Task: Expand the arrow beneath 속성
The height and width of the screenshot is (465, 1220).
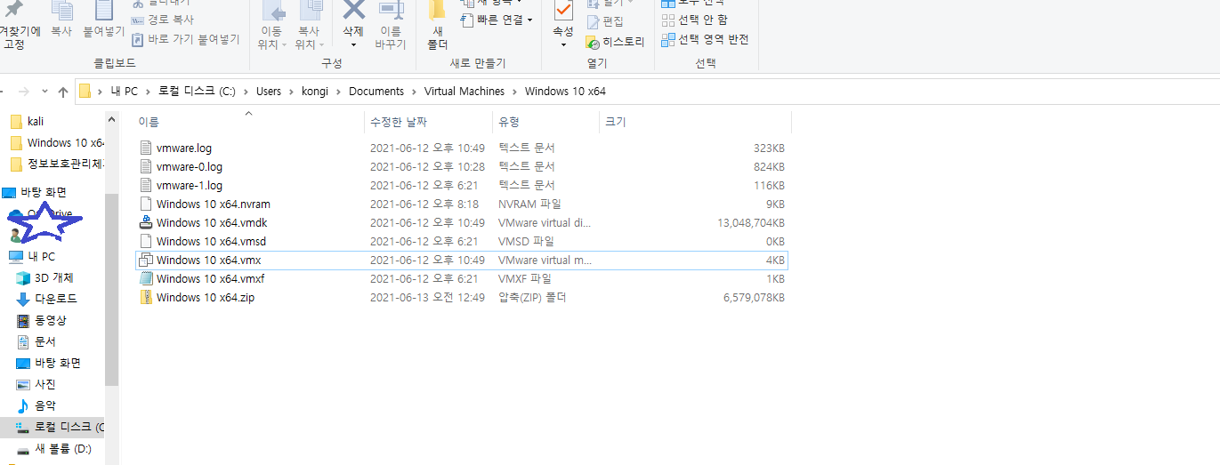Action: [563, 44]
